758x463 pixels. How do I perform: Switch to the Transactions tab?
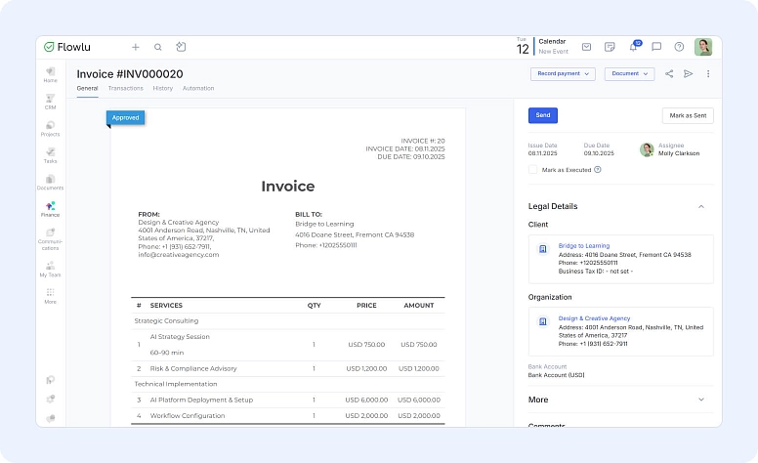pos(126,89)
